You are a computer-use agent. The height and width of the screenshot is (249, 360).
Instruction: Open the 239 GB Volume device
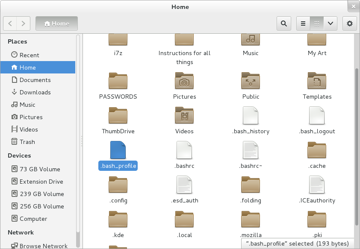[38, 194]
